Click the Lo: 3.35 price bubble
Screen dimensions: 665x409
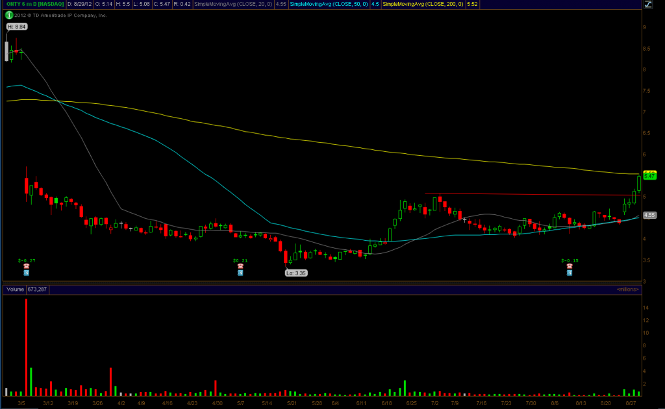pyautogui.click(x=296, y=273)
